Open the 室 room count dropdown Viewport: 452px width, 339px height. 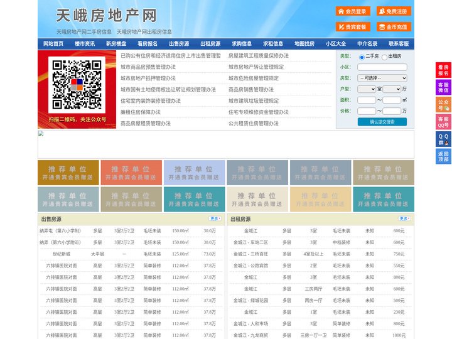tap(367, 89)
